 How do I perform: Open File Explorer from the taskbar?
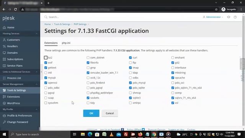tap(83, 134)
